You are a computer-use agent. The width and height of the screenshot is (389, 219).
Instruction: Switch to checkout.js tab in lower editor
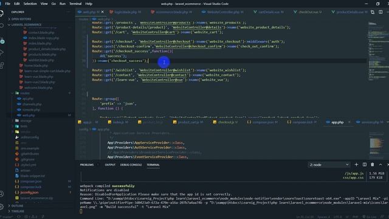pos(225,122)
